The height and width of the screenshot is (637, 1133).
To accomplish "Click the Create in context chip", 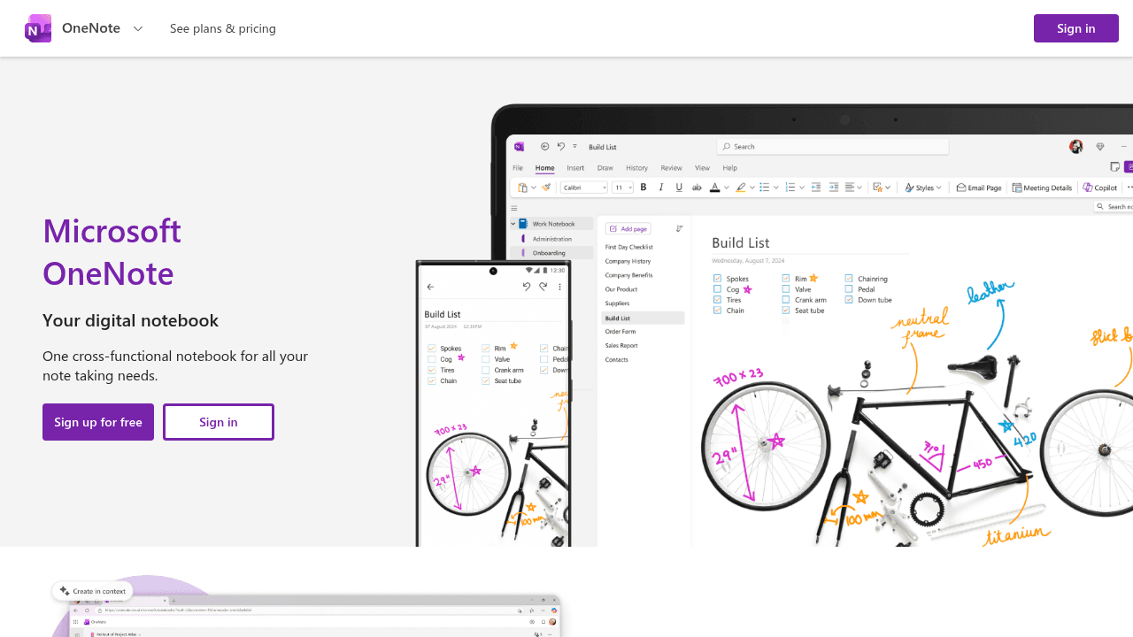I will (93, 591).
